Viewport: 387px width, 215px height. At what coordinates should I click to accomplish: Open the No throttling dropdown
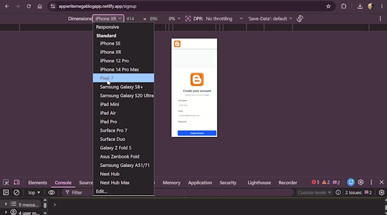coord(224,19)
